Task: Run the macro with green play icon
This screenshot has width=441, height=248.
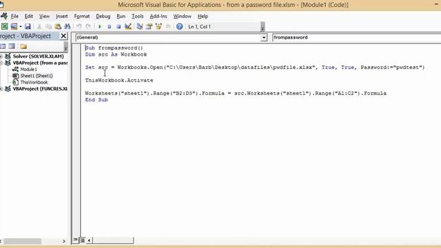Action: tap(100, 26)
